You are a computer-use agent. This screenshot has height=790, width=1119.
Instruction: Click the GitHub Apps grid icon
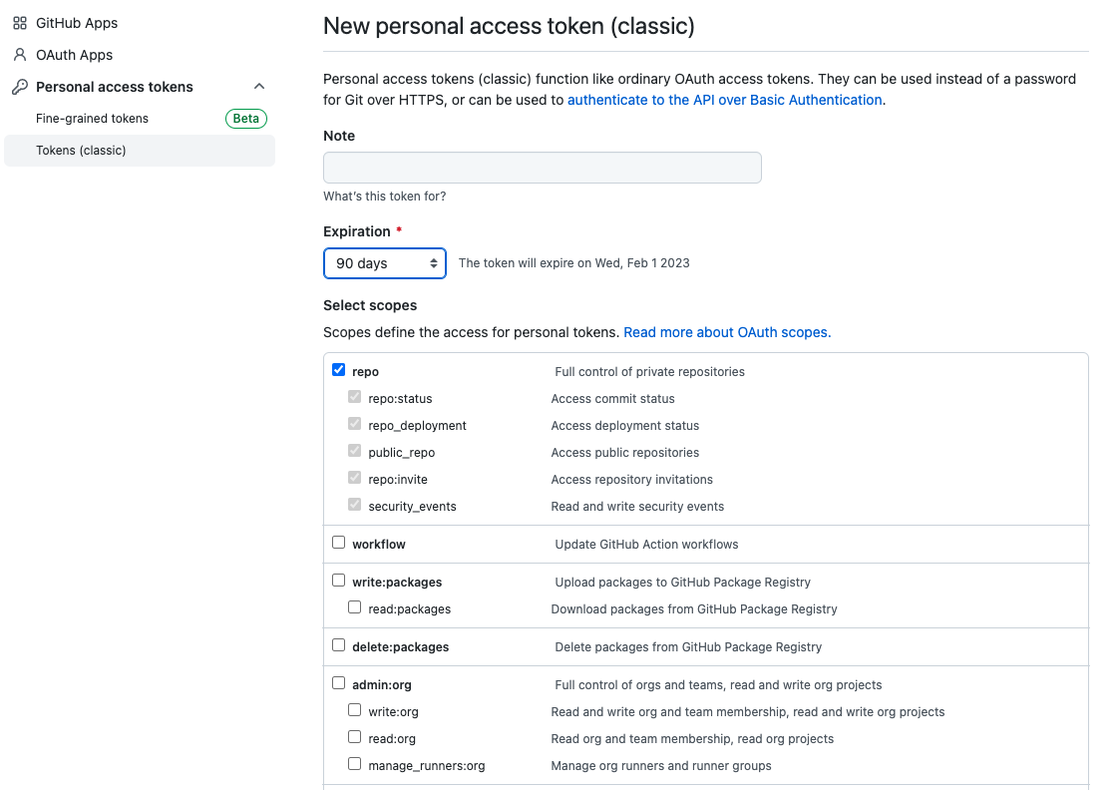[x=20, y=23]
